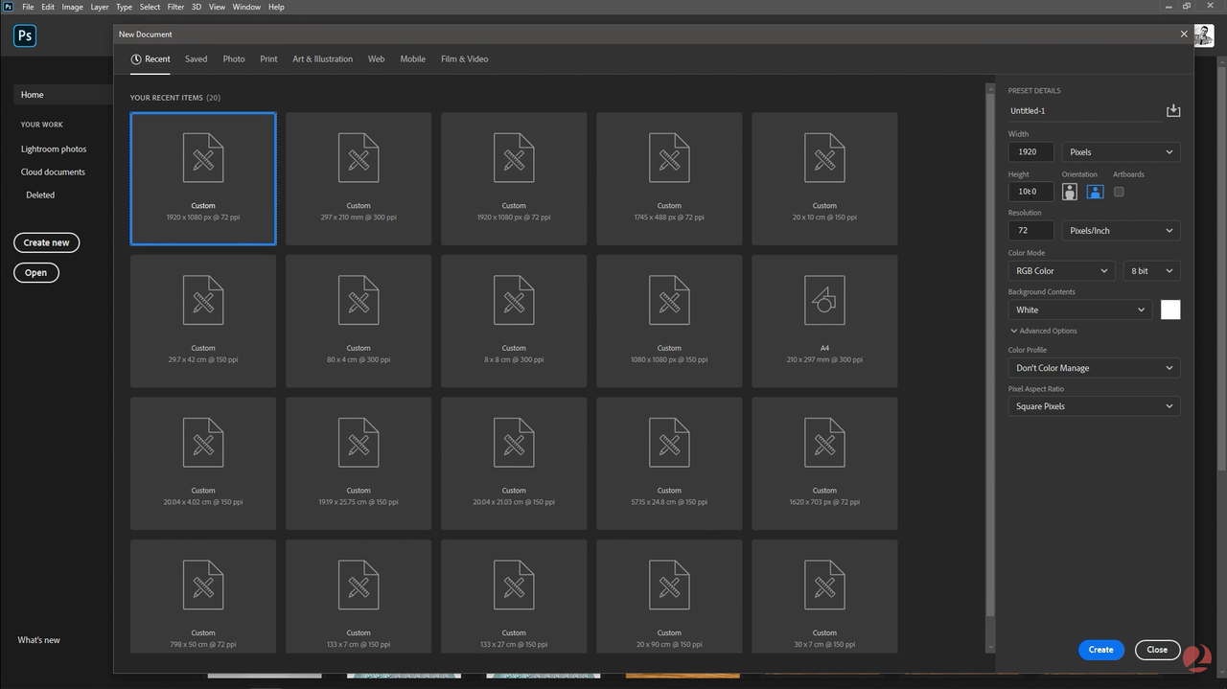The width and height of the screenshot is (1227, 689).
Task: Click the Untitled-1 document name field
Action: point(1085,111)
